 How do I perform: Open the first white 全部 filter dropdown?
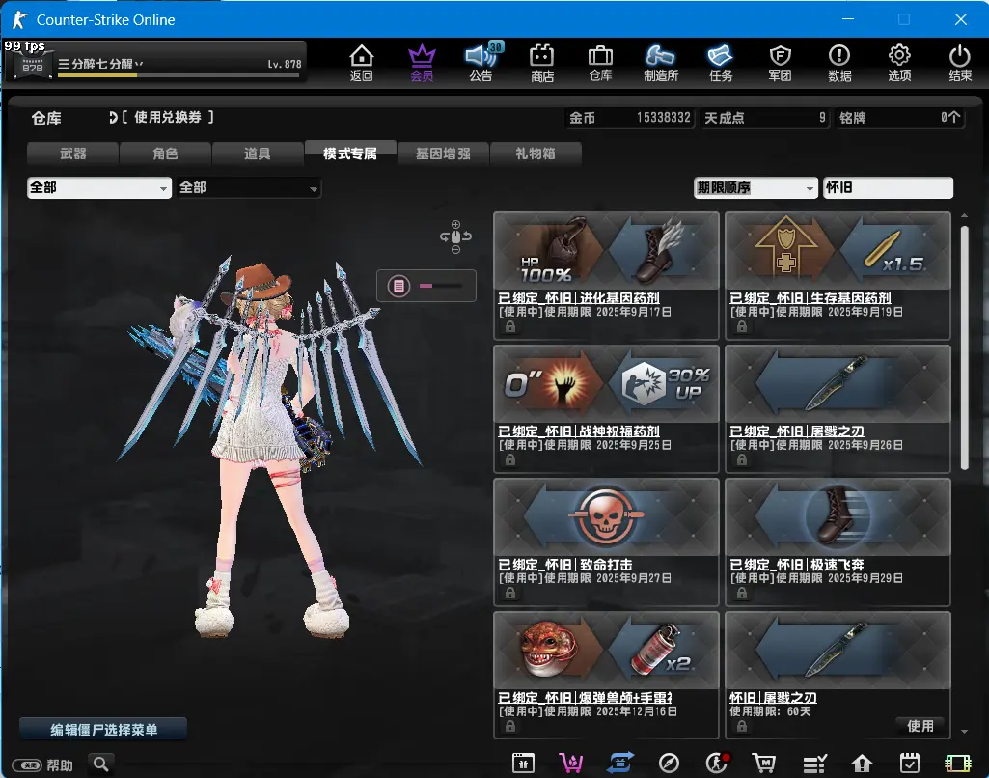click(x=99, y=187)
